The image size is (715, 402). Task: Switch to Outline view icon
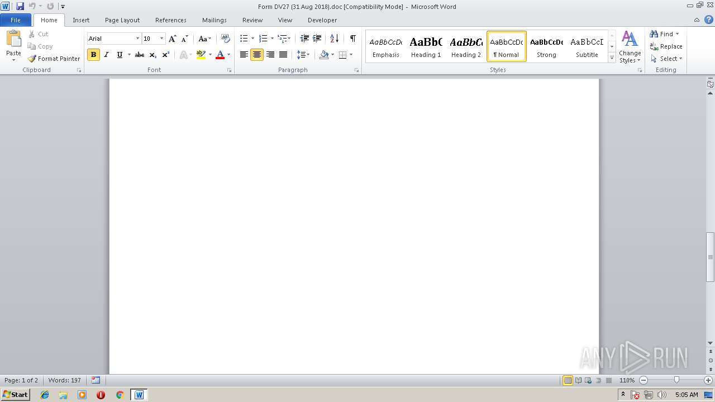coord(598,380)
